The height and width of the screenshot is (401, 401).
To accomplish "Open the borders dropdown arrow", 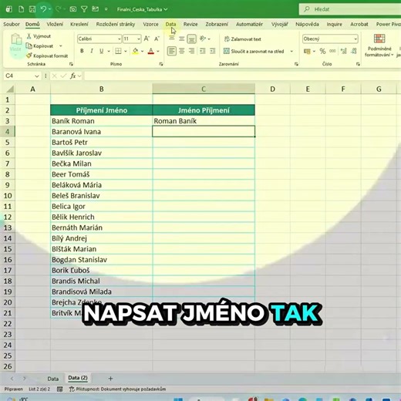I will coord(126,51).
